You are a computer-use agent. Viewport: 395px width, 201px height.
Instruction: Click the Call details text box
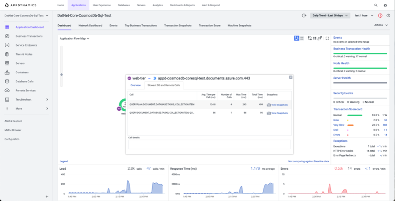[x=209, y=144]
